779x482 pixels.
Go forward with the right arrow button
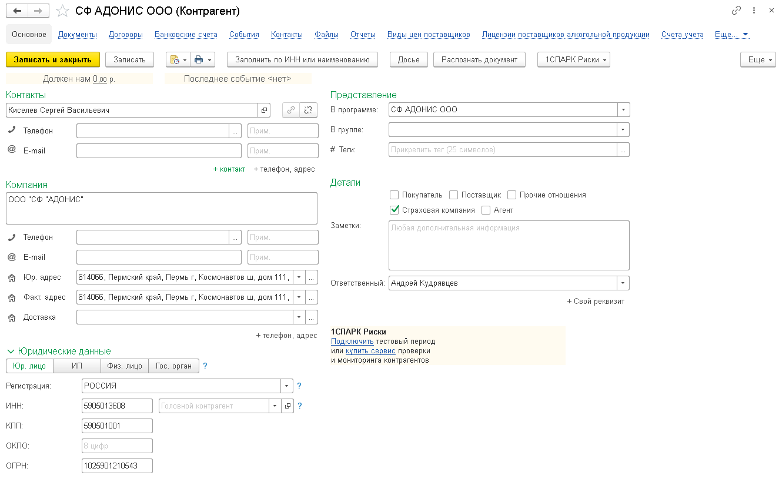tap(38, 11)
